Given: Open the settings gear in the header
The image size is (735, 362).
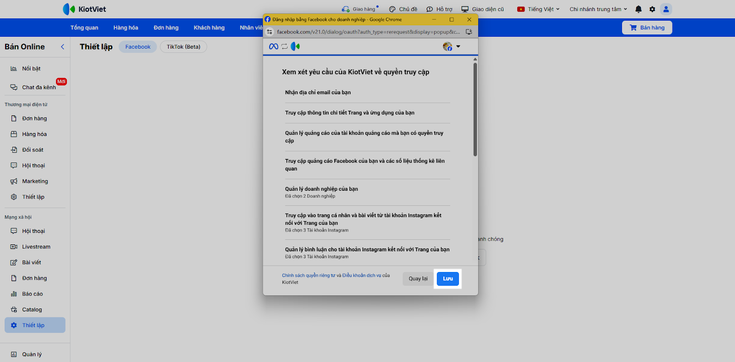Looking at the screenshot, I should click(652, 9).
